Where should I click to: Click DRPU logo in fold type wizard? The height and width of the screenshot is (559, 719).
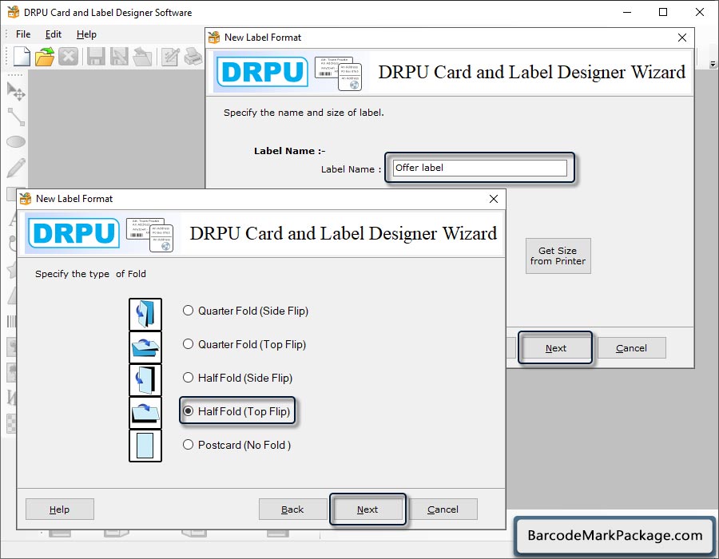click(73, 233)
